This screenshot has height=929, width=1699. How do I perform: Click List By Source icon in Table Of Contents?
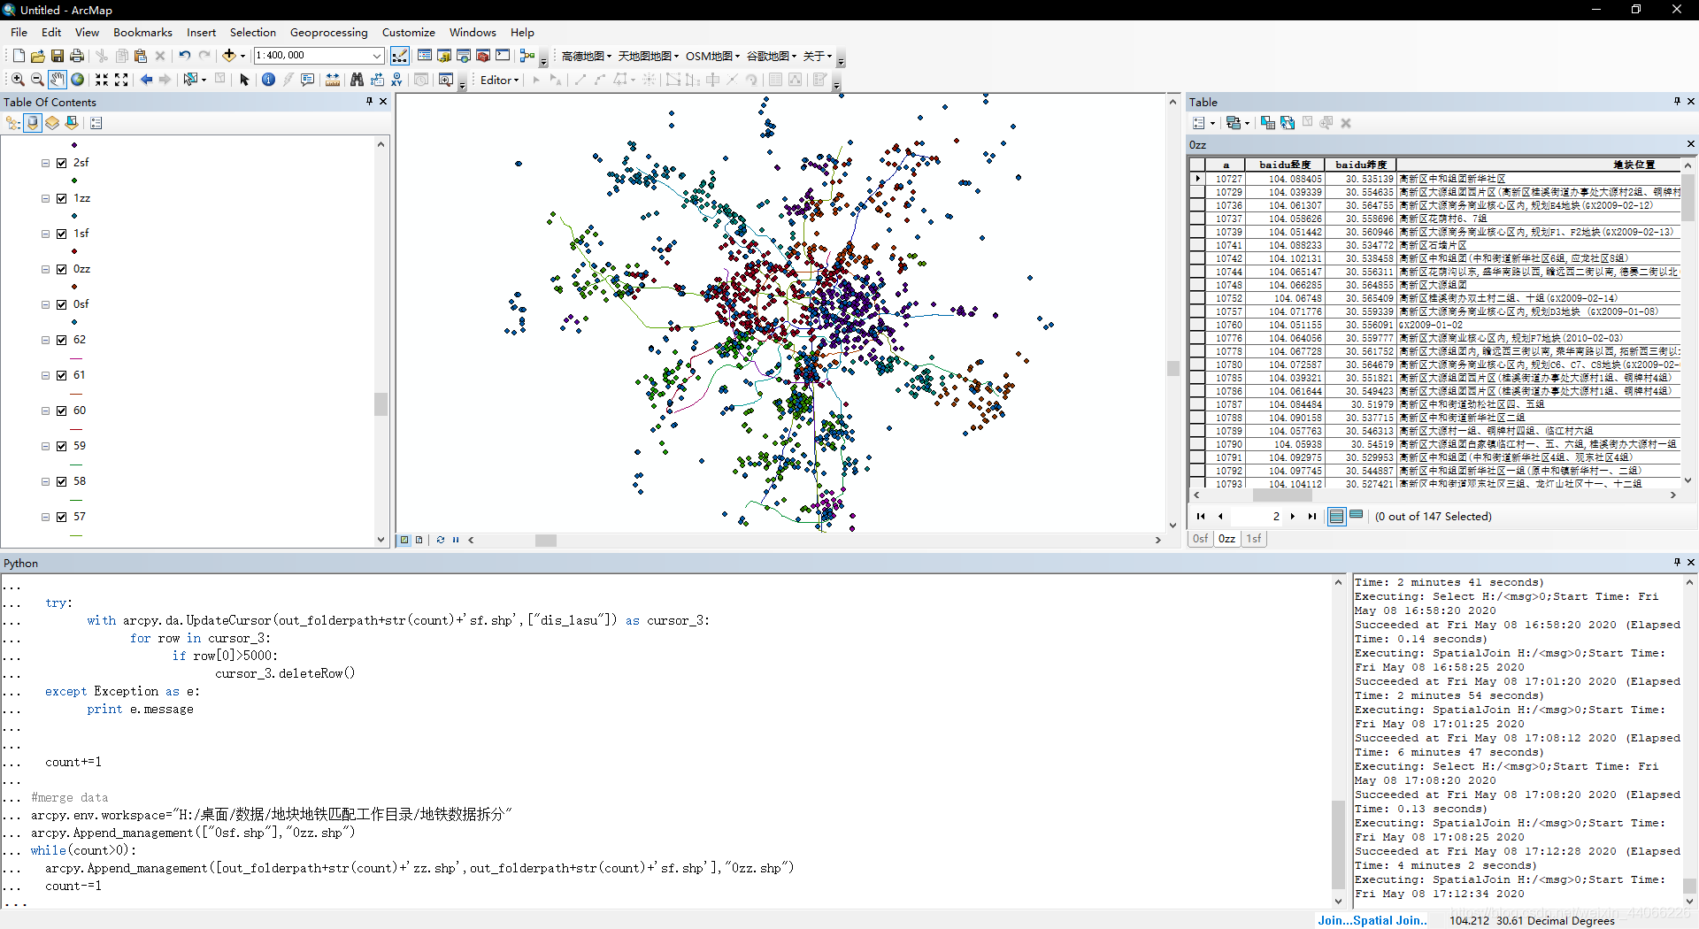33,123
